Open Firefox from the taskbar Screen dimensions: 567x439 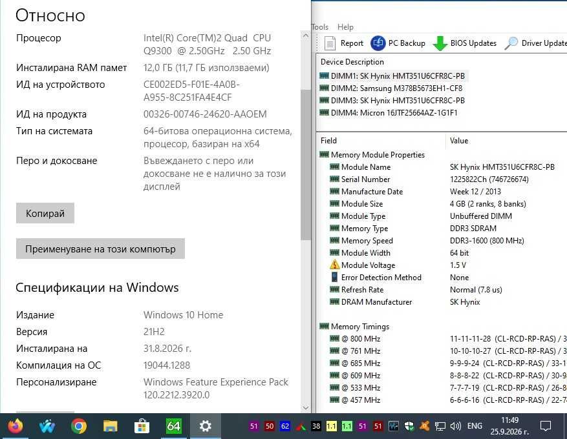click(15, 426)
